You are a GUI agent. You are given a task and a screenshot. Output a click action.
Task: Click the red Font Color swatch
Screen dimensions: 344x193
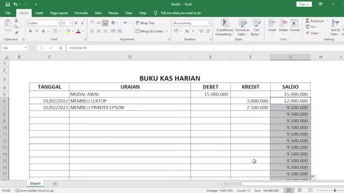click(x=78, y=31)
